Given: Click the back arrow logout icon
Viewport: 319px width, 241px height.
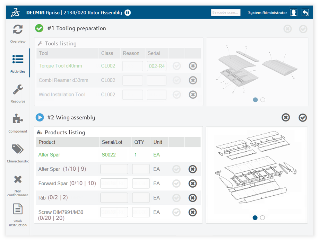Looking at the screenshot, I should [305, 12].
